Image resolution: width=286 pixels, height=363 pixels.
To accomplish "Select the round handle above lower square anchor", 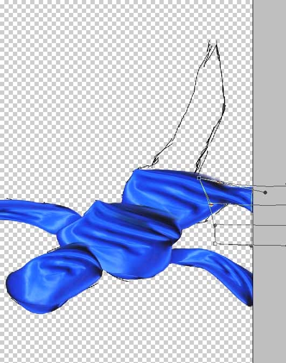I will (x=215, y=225).
